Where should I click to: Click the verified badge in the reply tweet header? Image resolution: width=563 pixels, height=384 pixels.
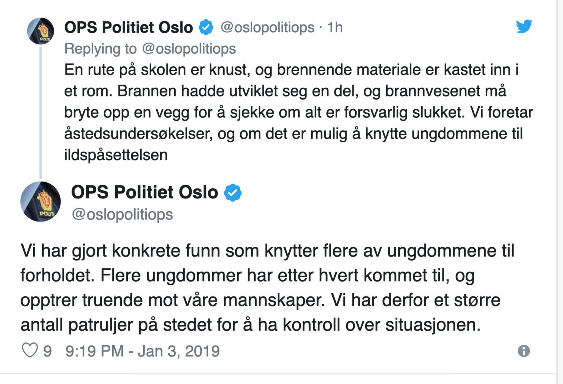pyautogui.click(x=206, y=27)
